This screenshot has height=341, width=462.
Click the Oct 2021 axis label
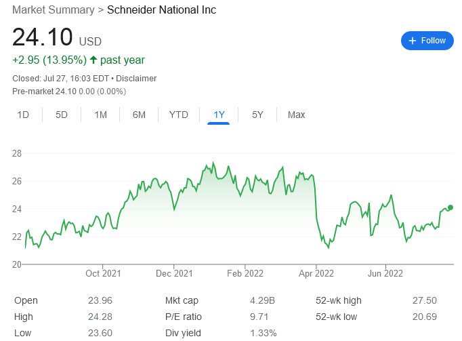tap(103, 273)
